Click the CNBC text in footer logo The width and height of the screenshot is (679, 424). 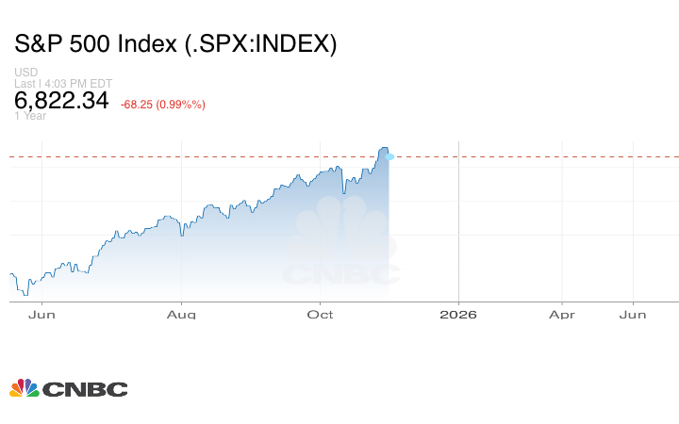click(x=85, y=389)
